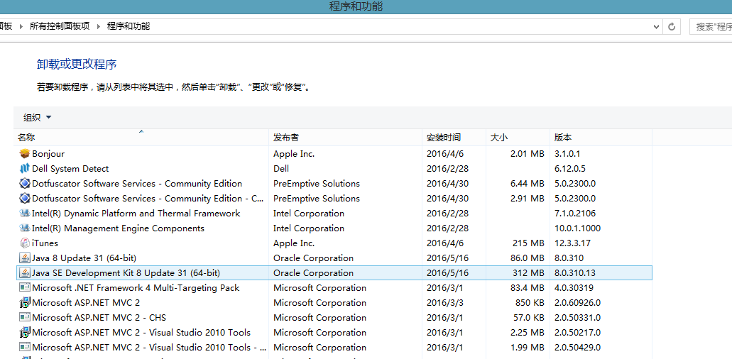Click Intel Management Engine Components icon

(x=25, y=228)
